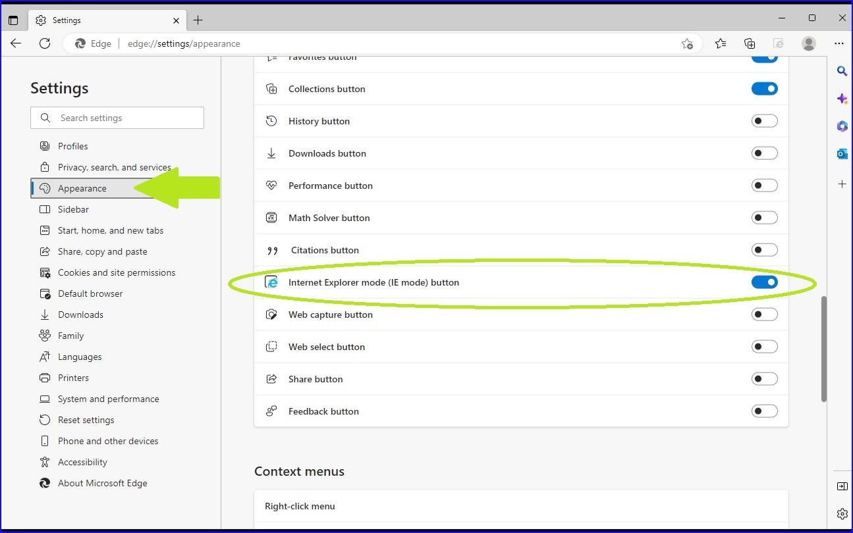This screenshot has width=853, height=533.
Task: Open Outlook sidebar icon
Action: coord(842,153)
